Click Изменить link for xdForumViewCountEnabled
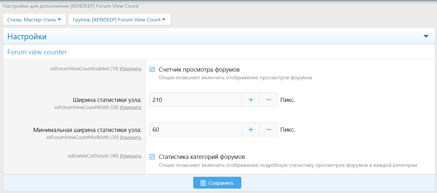This screenshot has width=437, height=193. [x=130, y=69]
